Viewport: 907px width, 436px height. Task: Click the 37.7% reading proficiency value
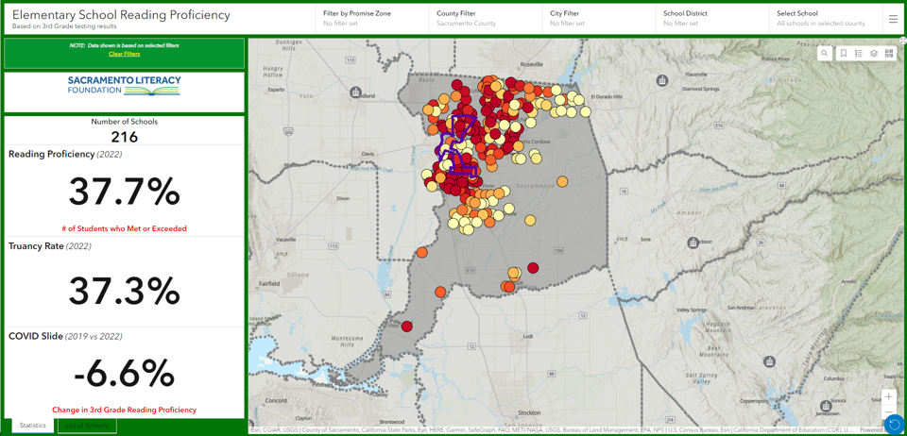click(125, 192)
